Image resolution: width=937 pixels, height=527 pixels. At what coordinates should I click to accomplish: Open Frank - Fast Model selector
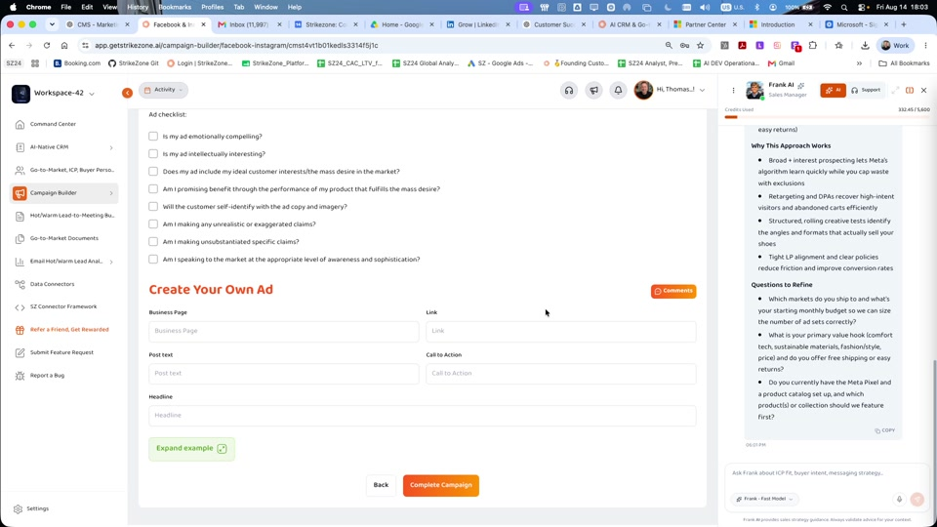click(763, 499)
